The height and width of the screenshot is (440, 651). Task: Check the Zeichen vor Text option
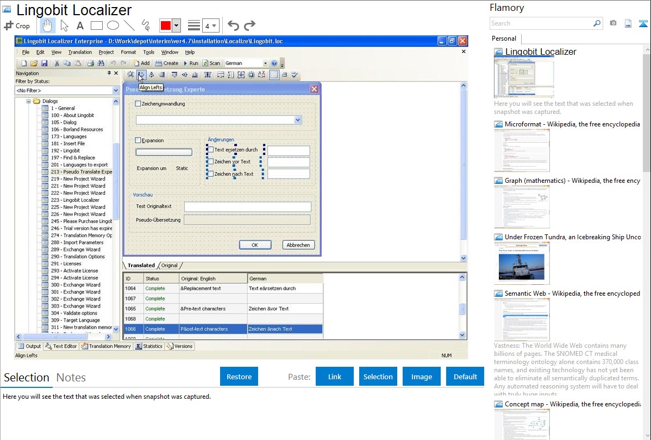pyautogui.click(x=210, y=162)
